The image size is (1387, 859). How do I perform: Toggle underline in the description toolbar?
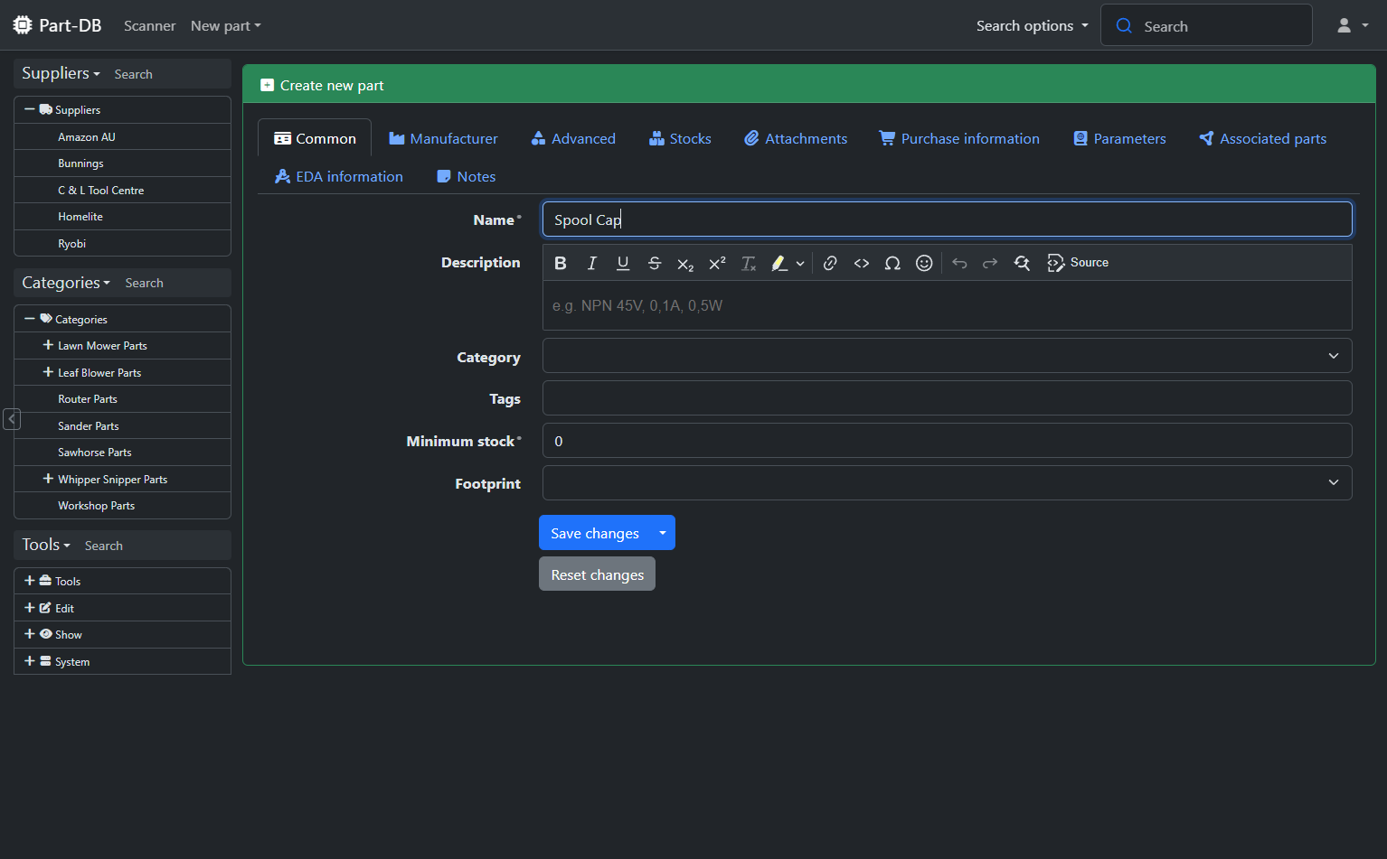pyautogui.click(x=623, y=263)
